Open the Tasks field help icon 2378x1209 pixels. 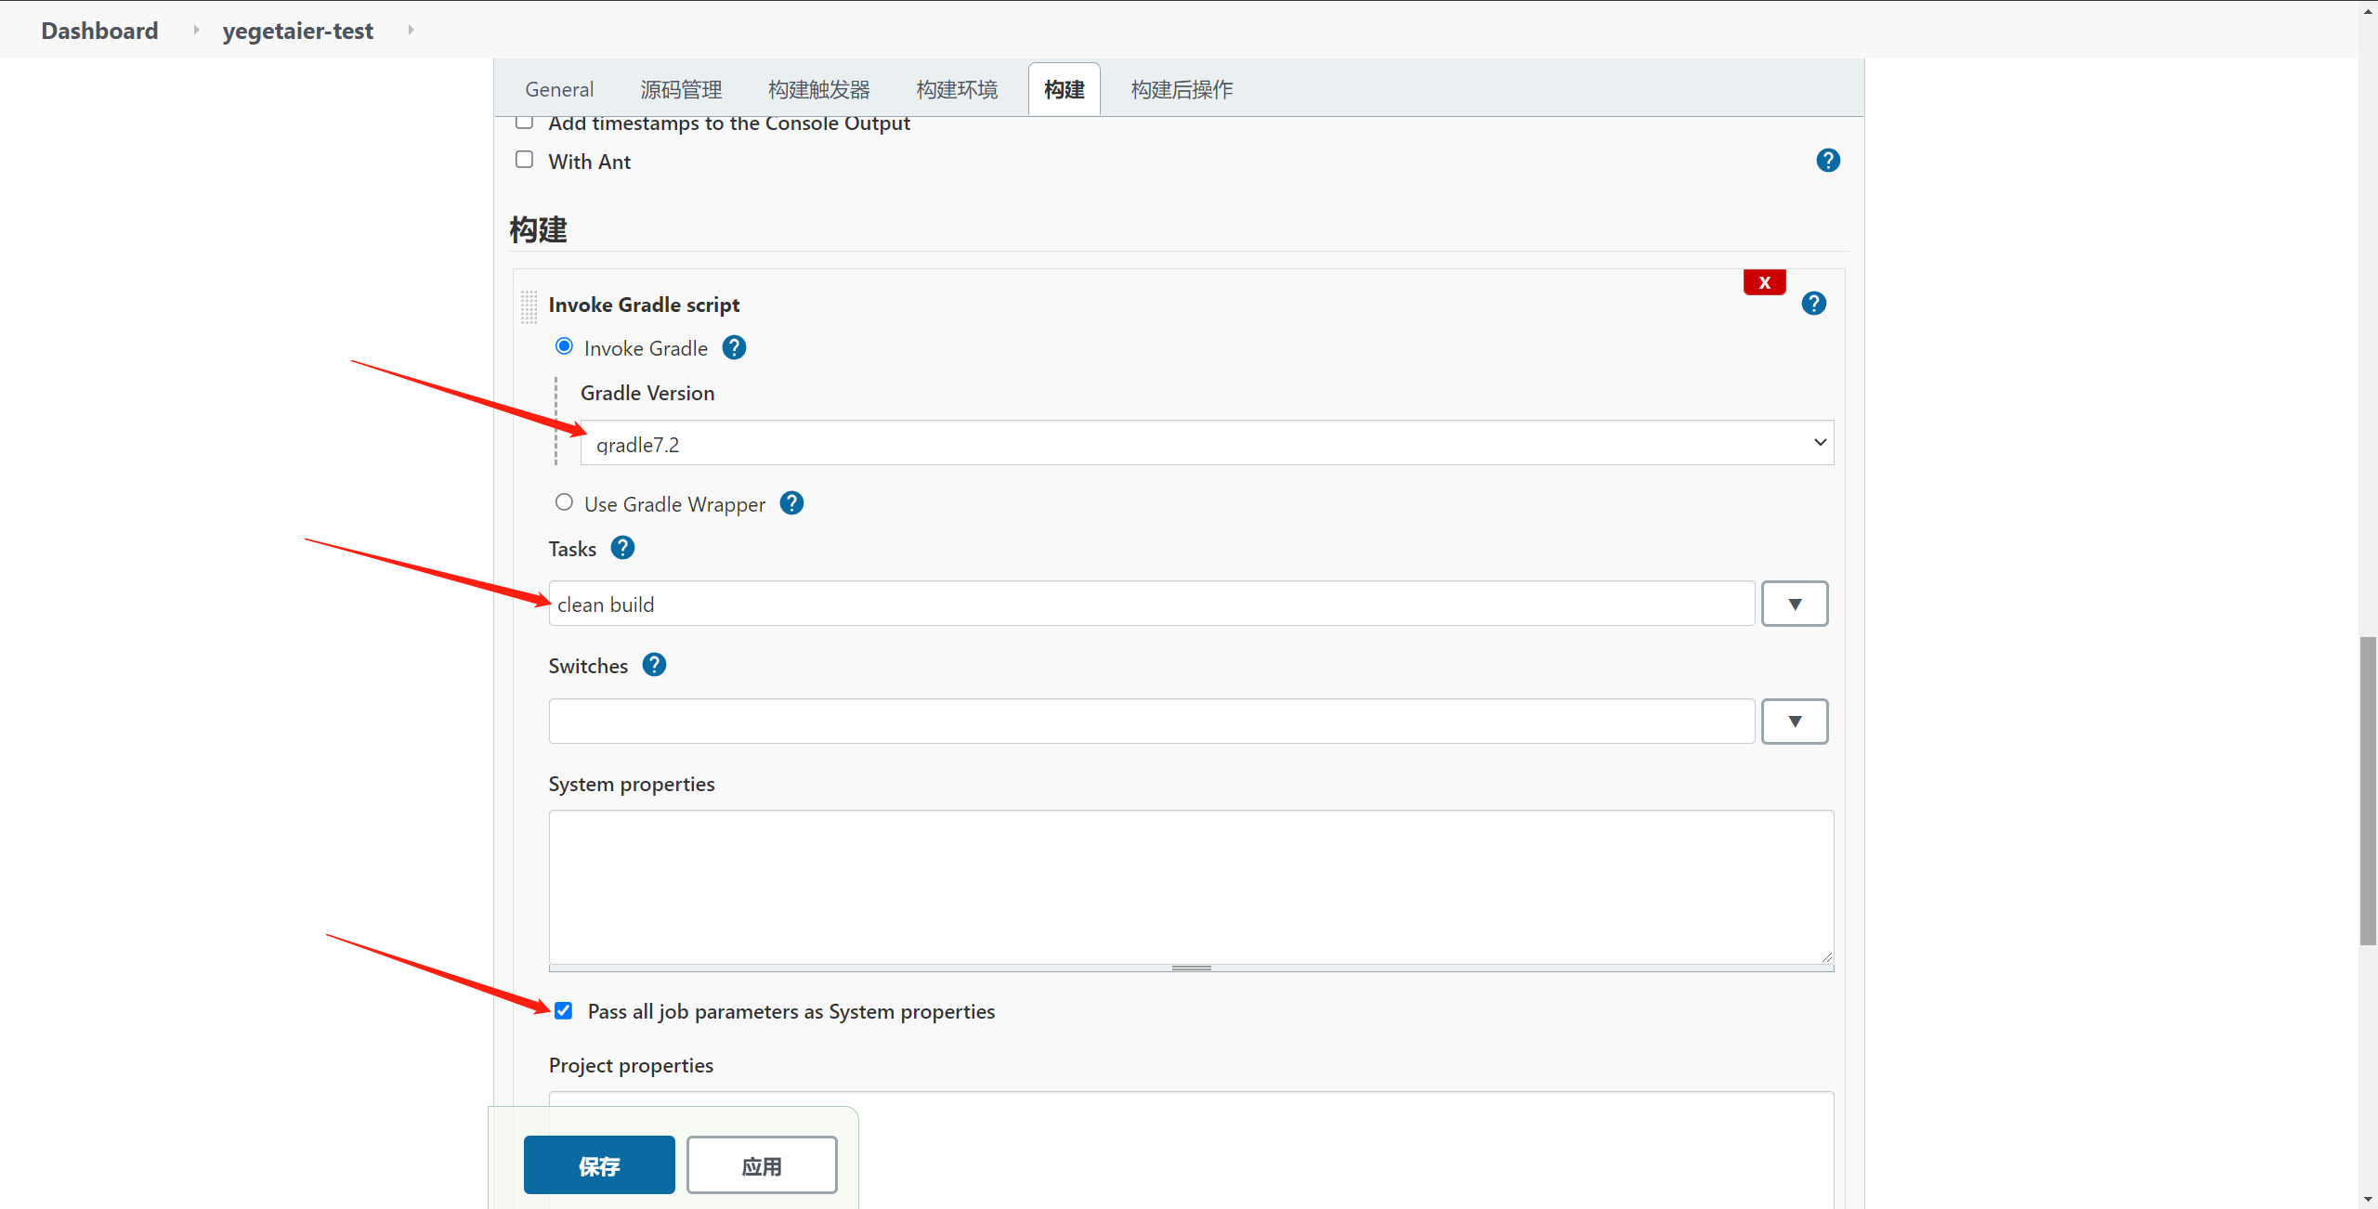(x=622, y=548)
